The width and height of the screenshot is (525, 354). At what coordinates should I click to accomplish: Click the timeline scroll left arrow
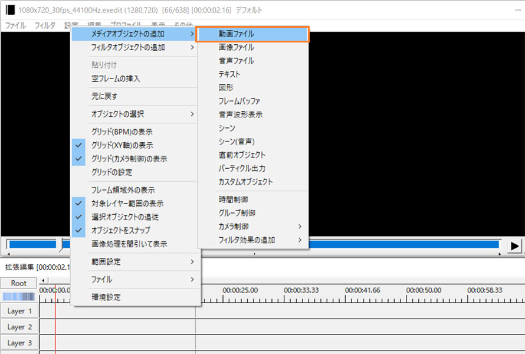point(44,280)
